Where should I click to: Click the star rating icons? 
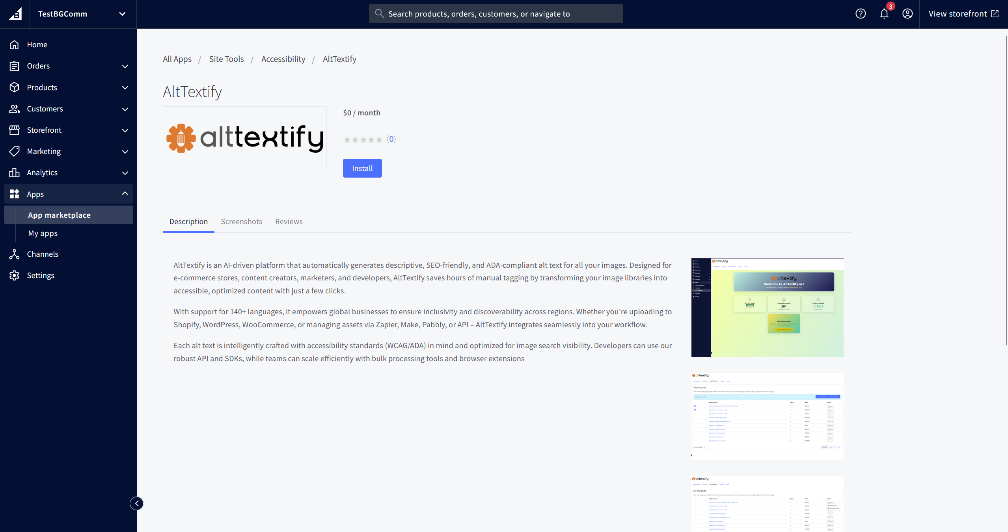pyautogui.click(x=363, y=139)
